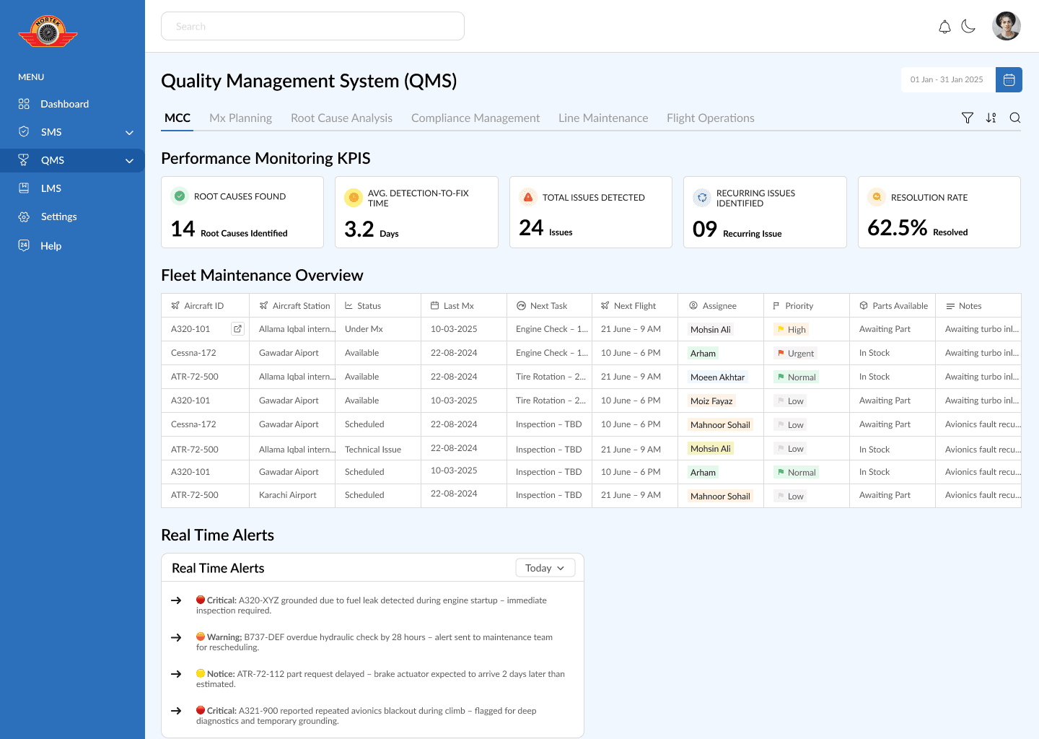Click the Notes column lines icon
Viewport: 1039px width, 739px height.
click(950, 306)
